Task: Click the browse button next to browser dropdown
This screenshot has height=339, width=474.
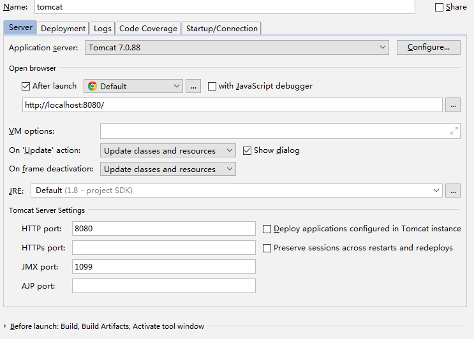Action: coord(193,86)
